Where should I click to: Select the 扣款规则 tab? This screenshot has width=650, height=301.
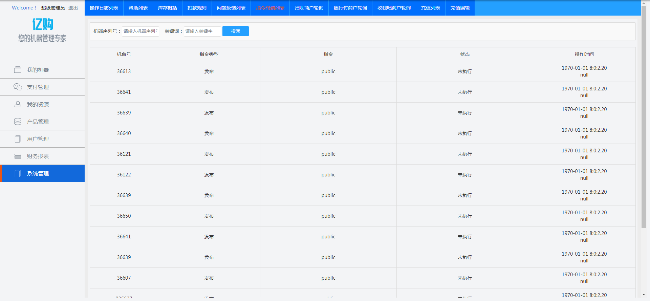[x=197, y=8]
